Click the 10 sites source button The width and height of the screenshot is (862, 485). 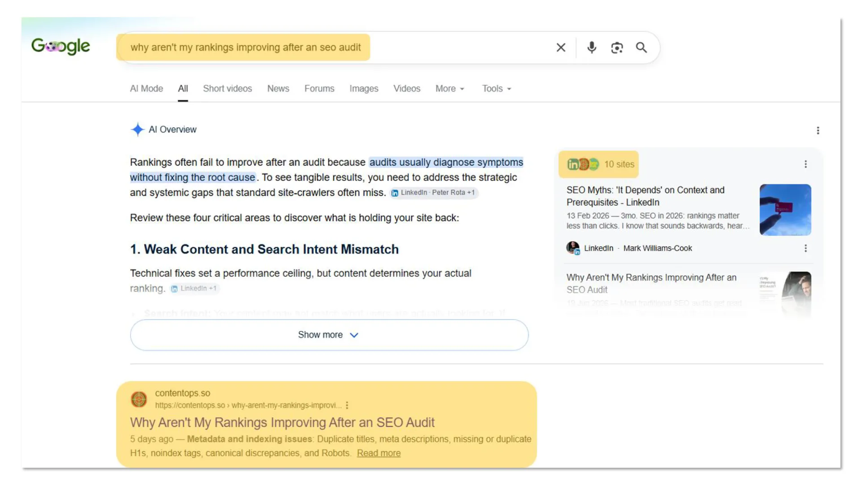pyautogui.click(x=599, y=164)
